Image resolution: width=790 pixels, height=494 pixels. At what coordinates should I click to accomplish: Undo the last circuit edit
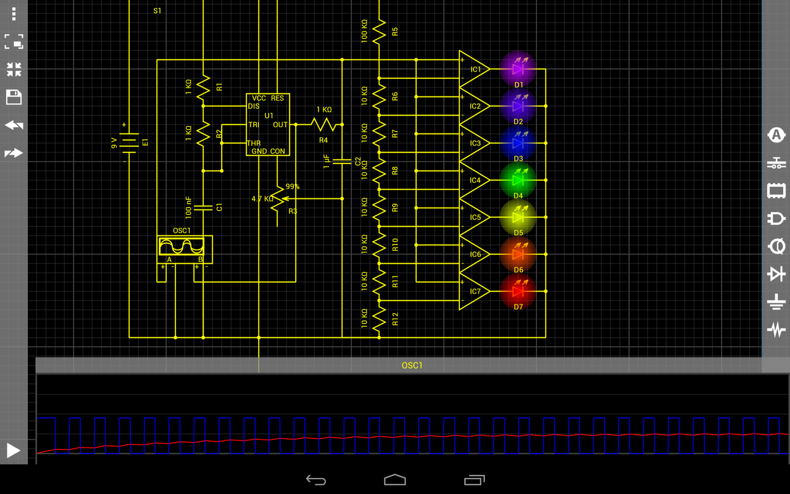[13, 125]
